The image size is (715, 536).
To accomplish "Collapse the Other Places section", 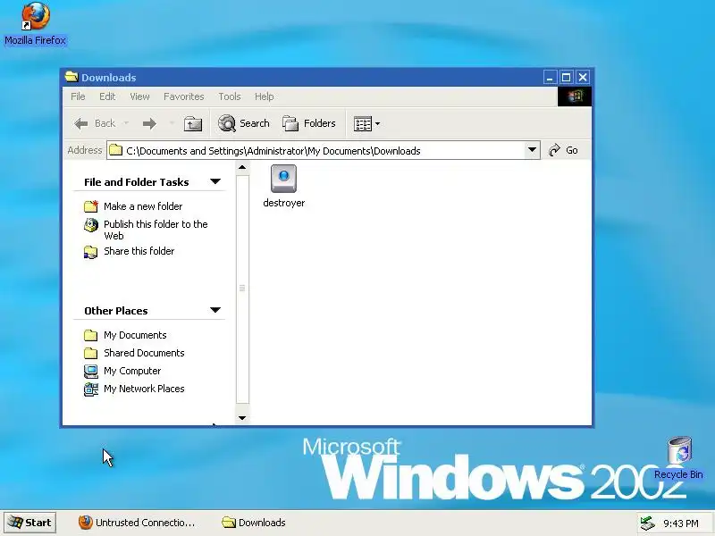I will tap(215, 310).
